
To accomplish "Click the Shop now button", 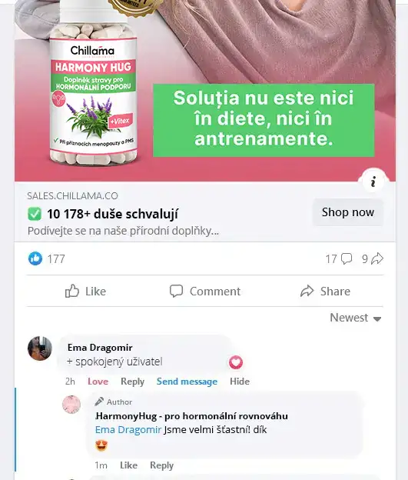I will tap(348, 212).
